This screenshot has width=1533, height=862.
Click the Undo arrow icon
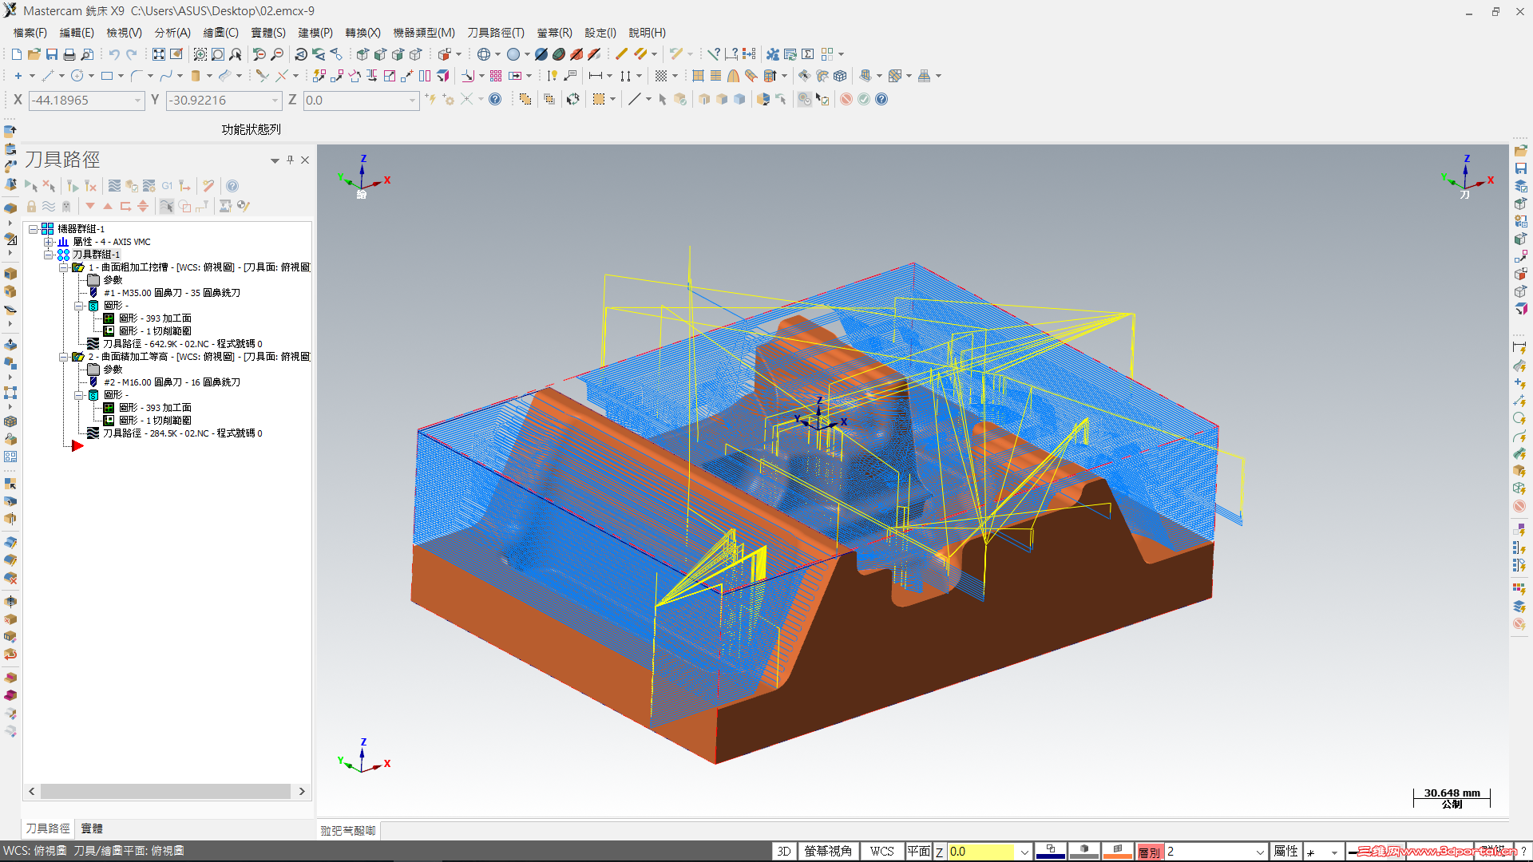point(114,54)
